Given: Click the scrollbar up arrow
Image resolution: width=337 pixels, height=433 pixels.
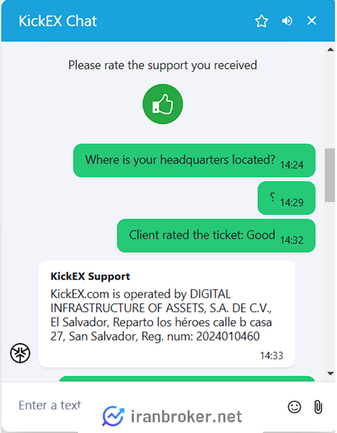Looking at the screenshot, I should tap(330, 50).
